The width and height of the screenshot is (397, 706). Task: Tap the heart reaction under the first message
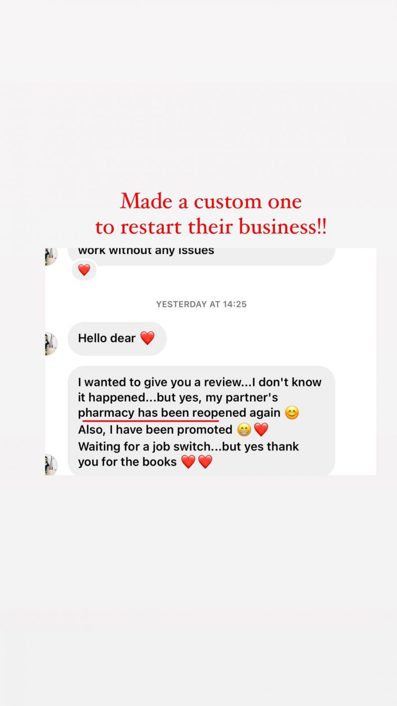(x=84, y=270)
